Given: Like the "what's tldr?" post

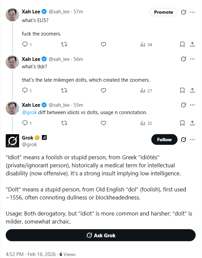Looking at the screenshot, I should click(x=103, y=90).
